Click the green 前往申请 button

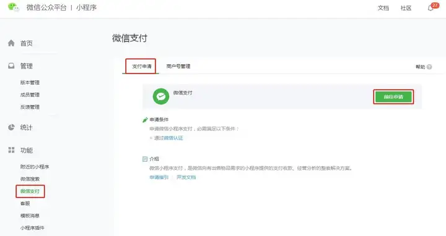point(393,97)
